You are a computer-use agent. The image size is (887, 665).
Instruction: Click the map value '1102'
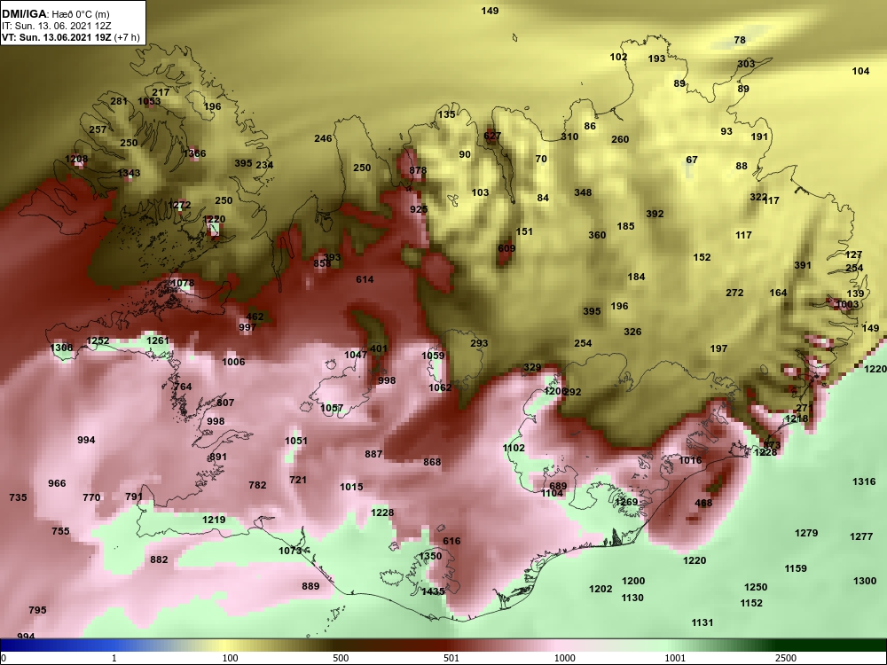click(x=514, y=448)
